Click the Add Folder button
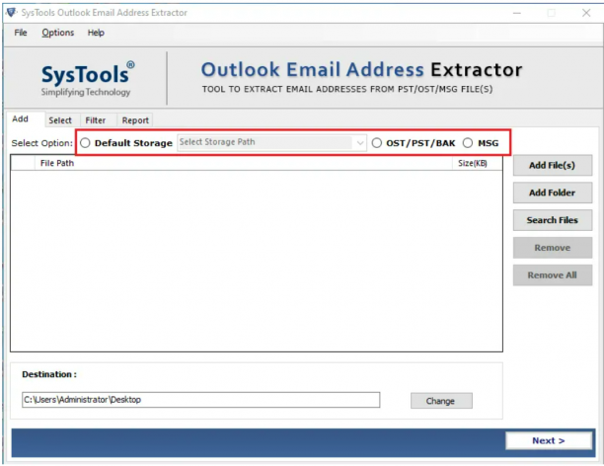This screenshot has width=604, height=466. (552, 193)
